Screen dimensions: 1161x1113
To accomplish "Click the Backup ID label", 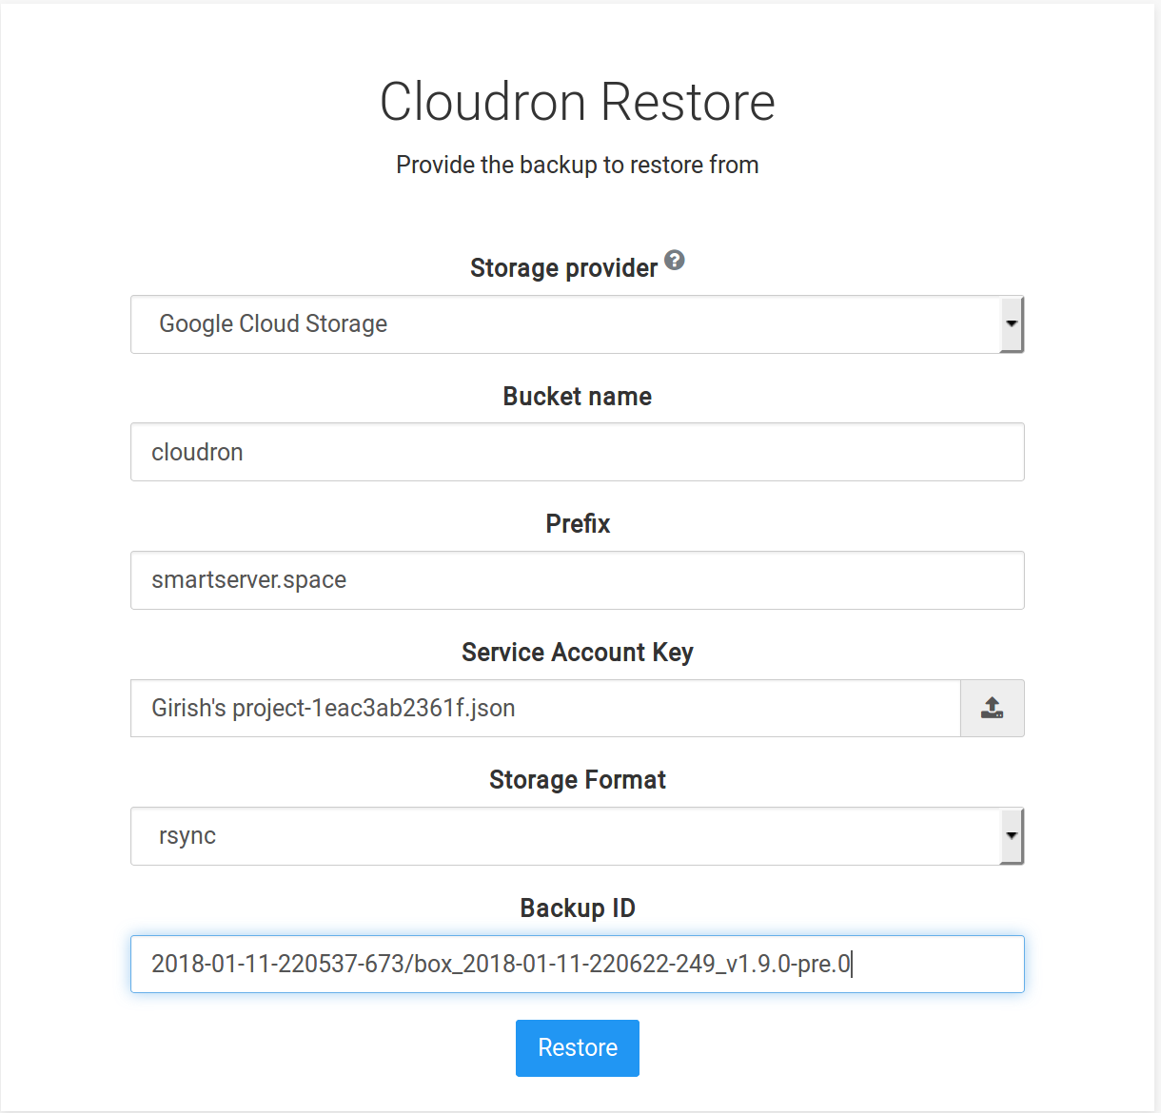I will [x=577, y=908].
